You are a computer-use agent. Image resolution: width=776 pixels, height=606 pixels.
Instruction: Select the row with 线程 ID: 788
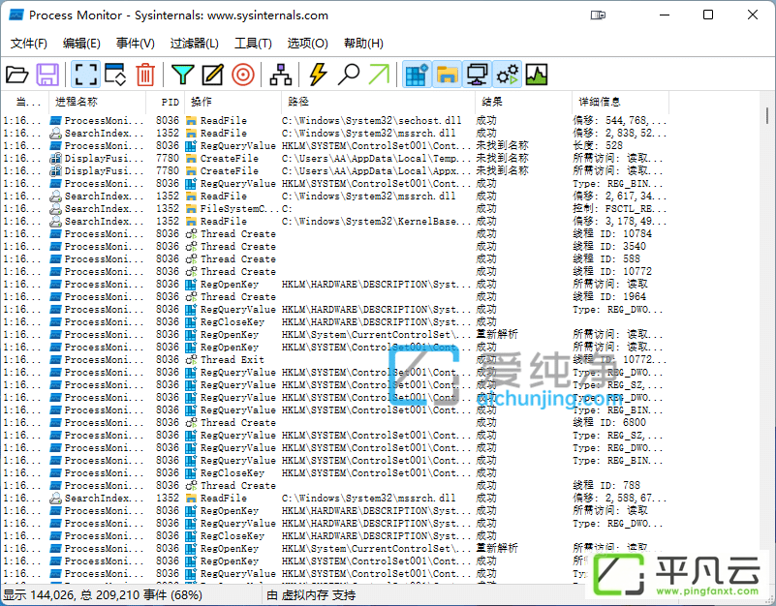(334, 485)
